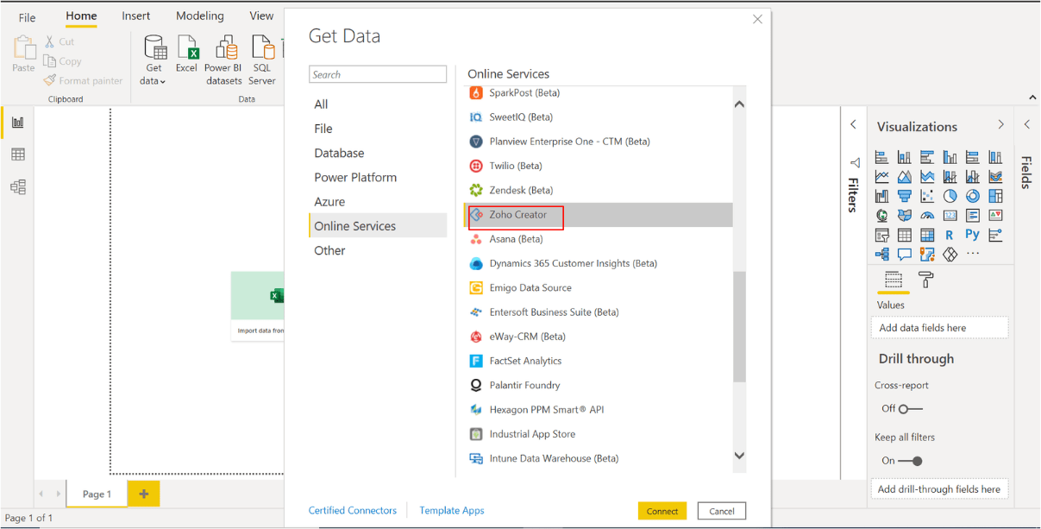1041x529 pixels.
Task: Select the Pie chart visualization
Action: pyautogui.click(x=950, y=195)
